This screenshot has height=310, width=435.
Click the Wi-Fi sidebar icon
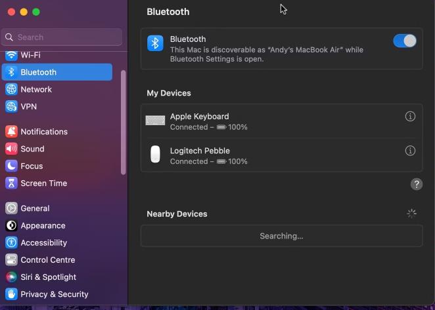point(11,55)
